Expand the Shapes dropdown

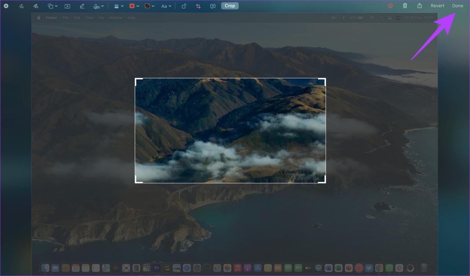[53, 6]
